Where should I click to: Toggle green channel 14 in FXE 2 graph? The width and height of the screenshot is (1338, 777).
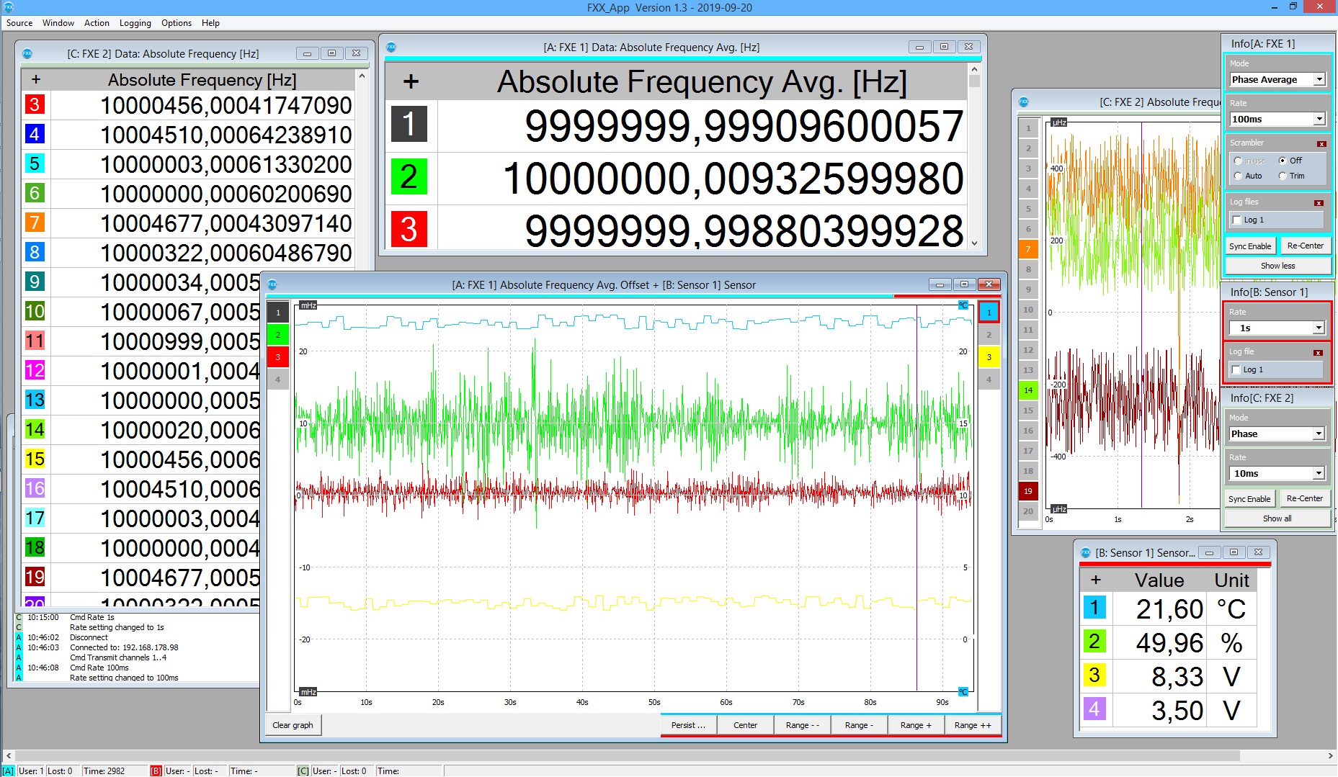coord(1028,390)
